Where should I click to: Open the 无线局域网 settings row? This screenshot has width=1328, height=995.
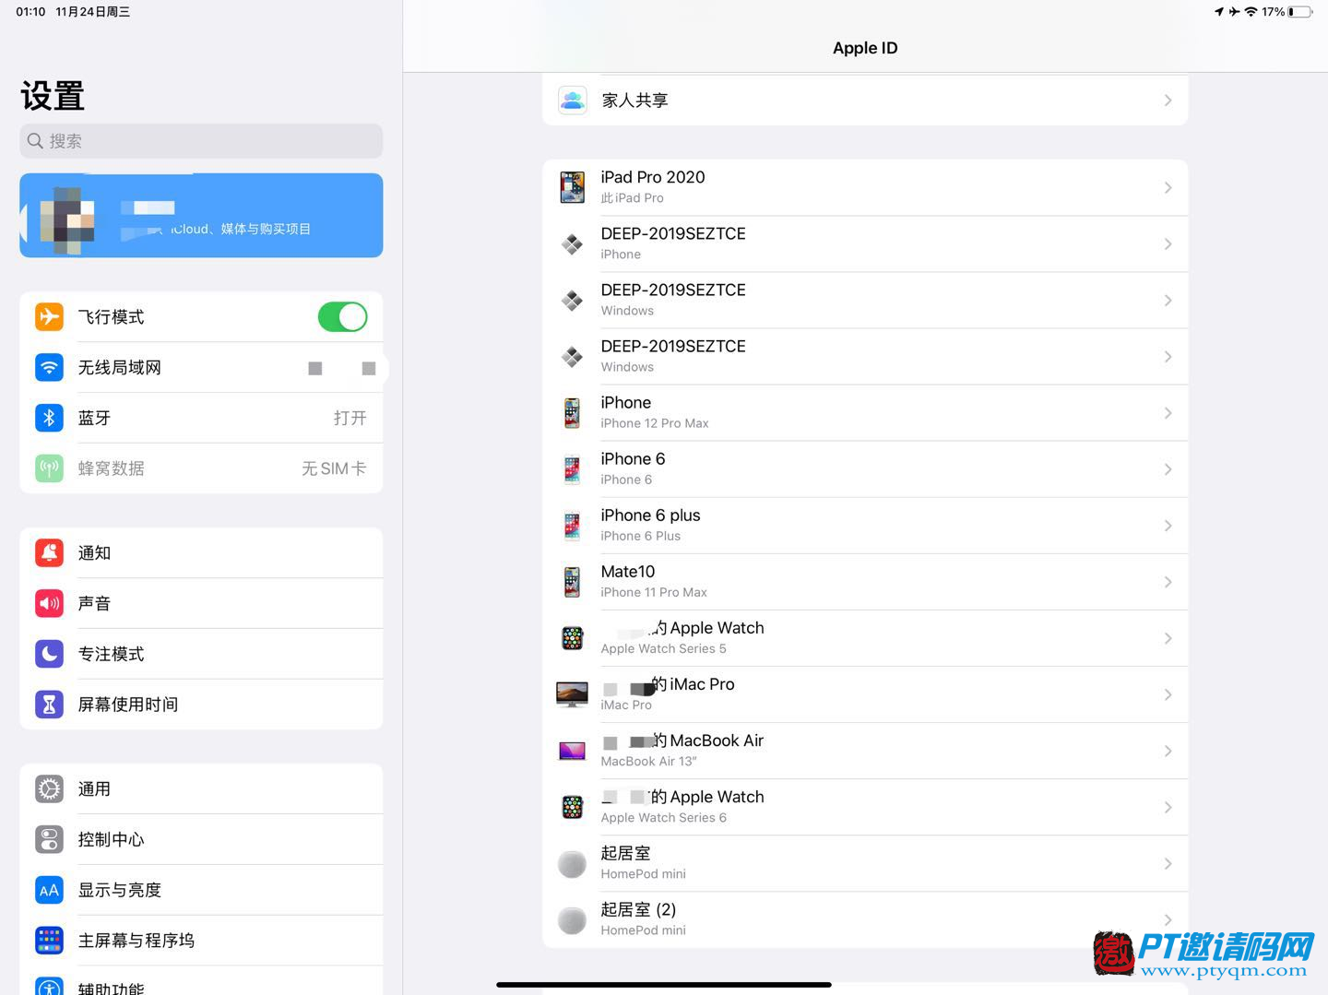(201, 367)
